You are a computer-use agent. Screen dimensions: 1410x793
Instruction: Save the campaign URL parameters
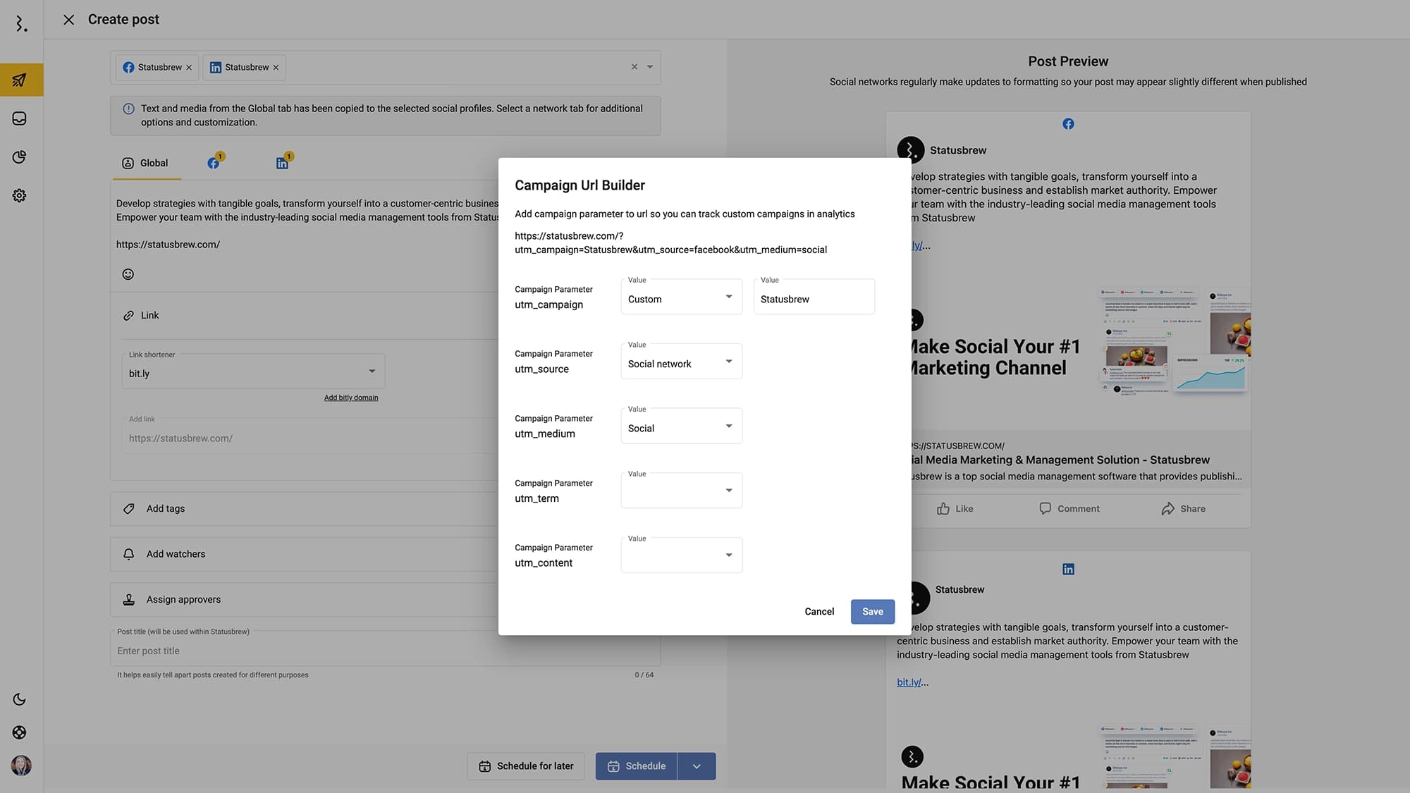click(873, 612)
